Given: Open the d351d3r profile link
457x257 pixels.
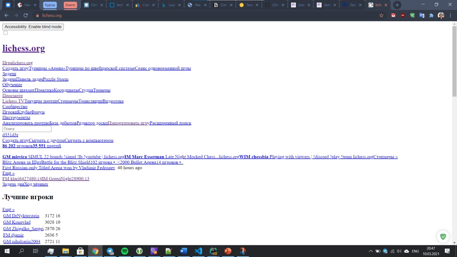Looking at the screenshot, I should [10, 135].
